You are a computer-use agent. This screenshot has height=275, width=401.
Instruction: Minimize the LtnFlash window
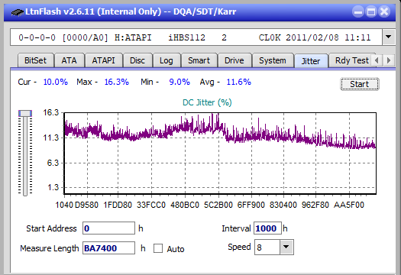coord(358,11)
